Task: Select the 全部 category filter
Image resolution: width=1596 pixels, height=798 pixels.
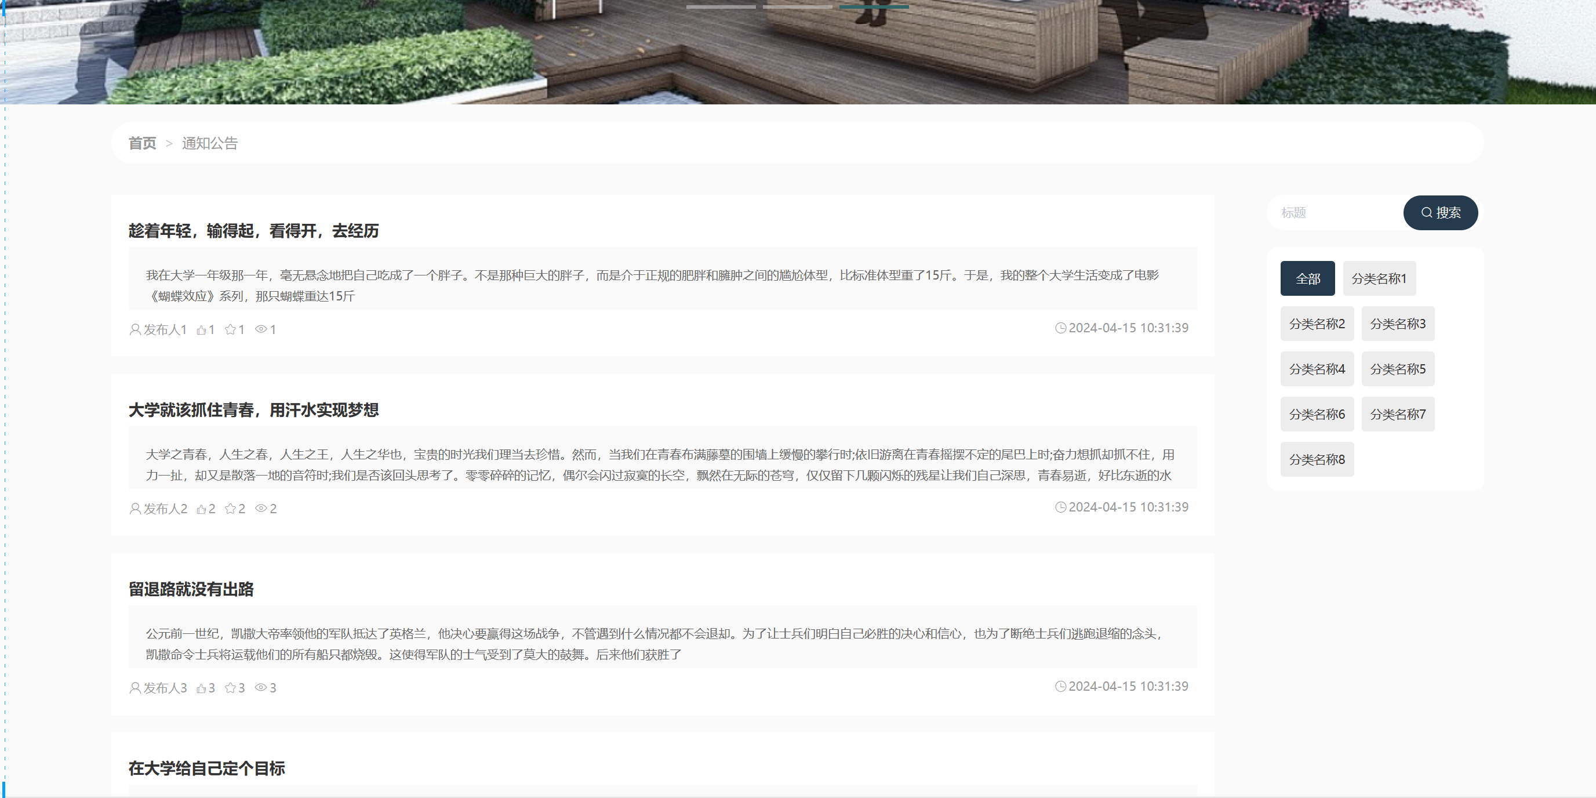Action: 1307,279
